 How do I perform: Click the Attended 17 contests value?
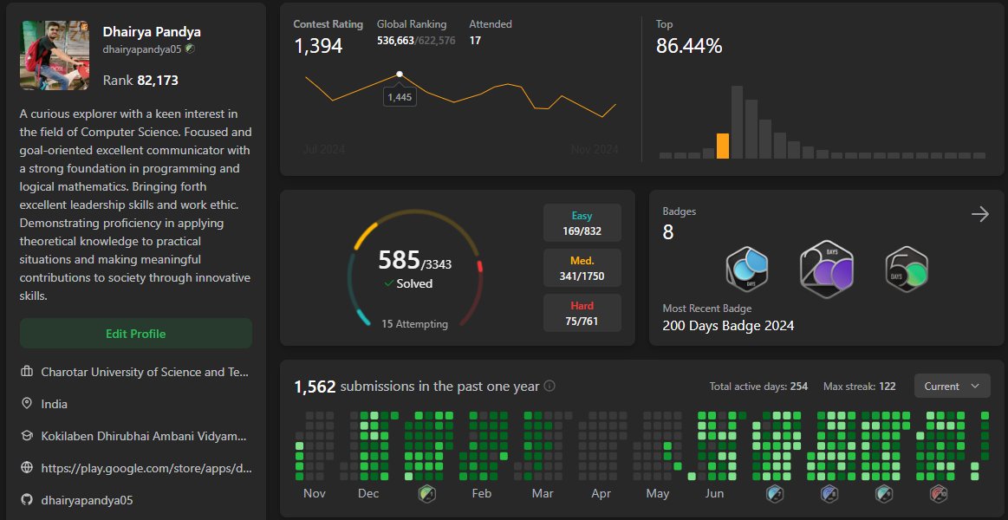[x=475, y=41]
